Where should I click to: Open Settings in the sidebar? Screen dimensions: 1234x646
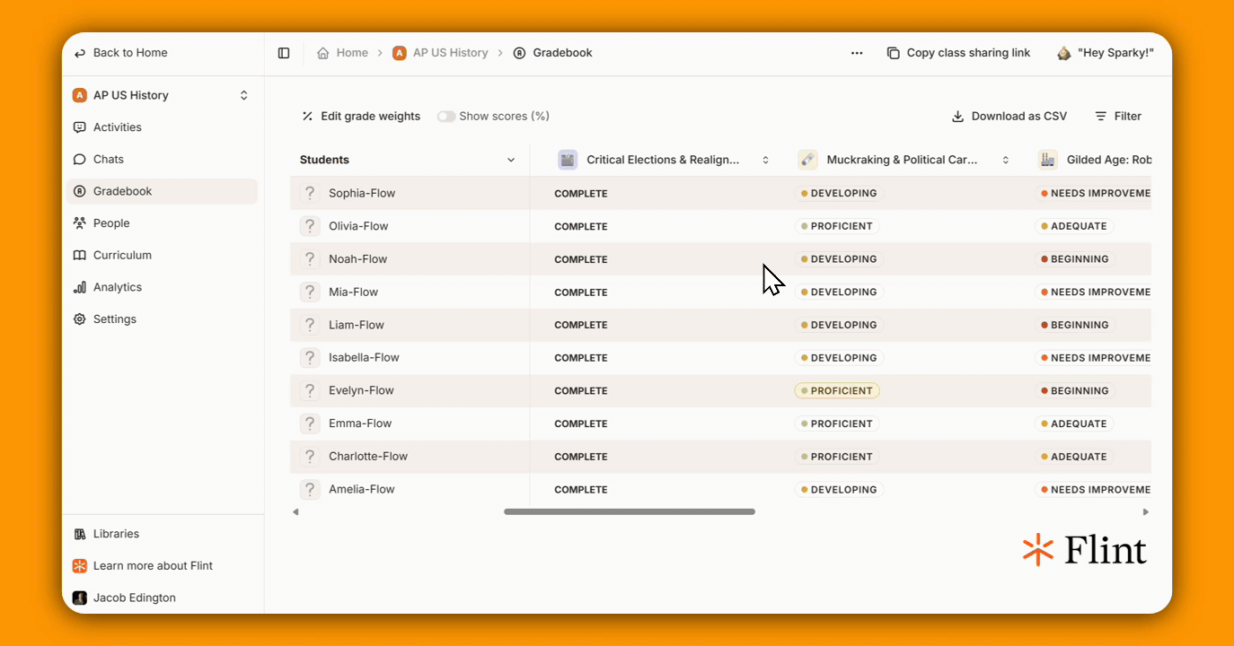[162, 319]
